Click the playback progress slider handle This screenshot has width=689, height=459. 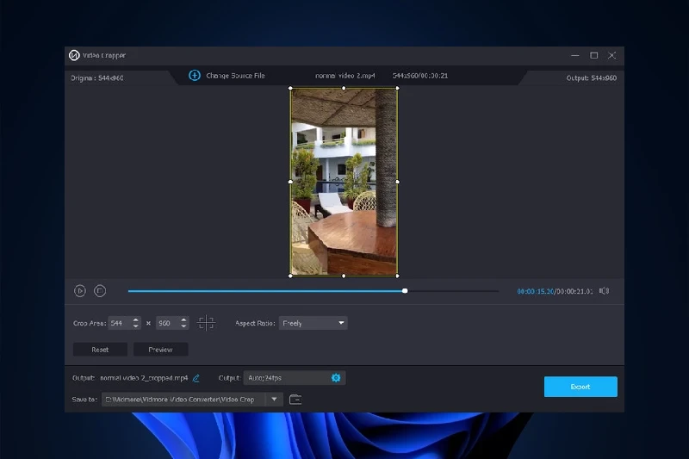(x=405, y=291)
